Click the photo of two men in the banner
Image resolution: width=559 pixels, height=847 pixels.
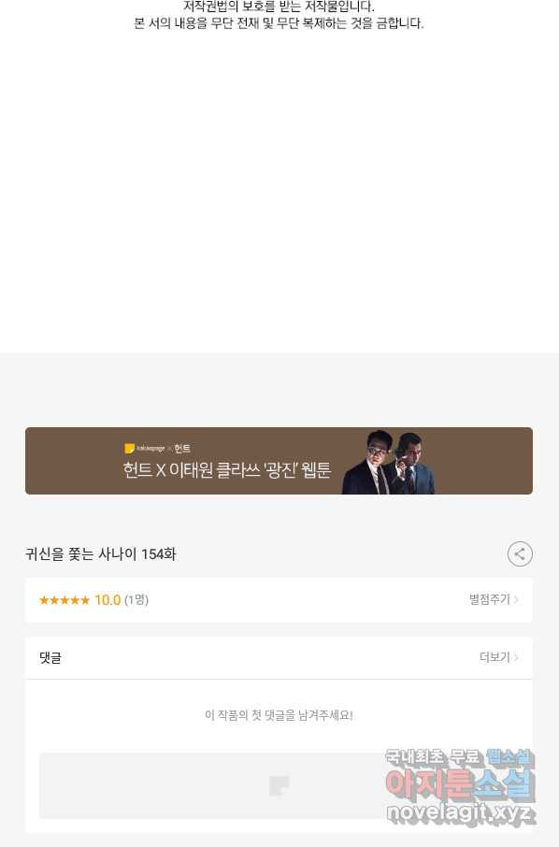coord(388,463)
